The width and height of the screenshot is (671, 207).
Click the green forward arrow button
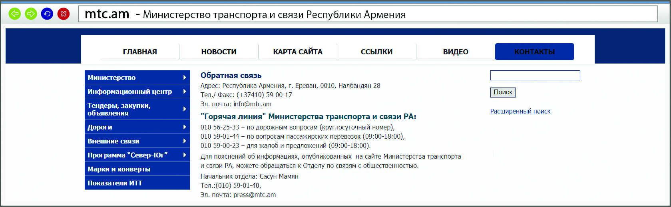[31, 14]
